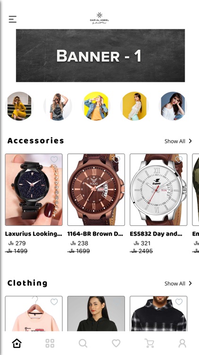
Task: Open the plaid hoodie product image
Action: pyautogui.click(x=158, y=313)
